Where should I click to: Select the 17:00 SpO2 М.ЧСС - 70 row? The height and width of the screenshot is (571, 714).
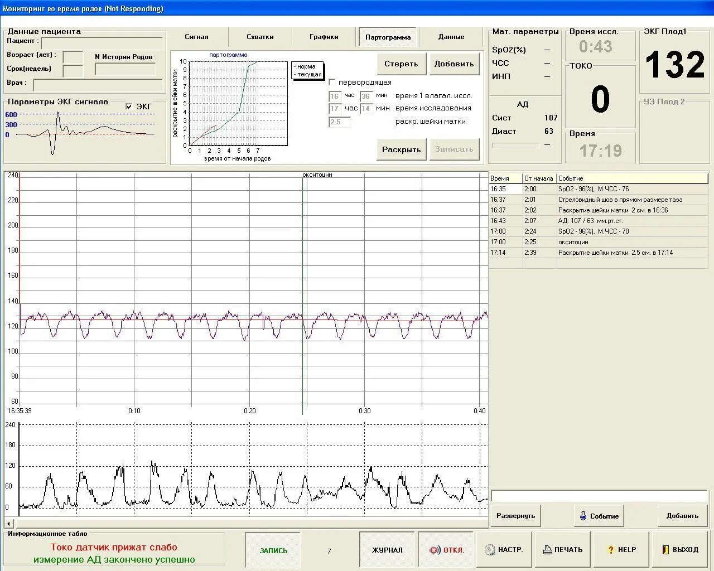point(599,231)
